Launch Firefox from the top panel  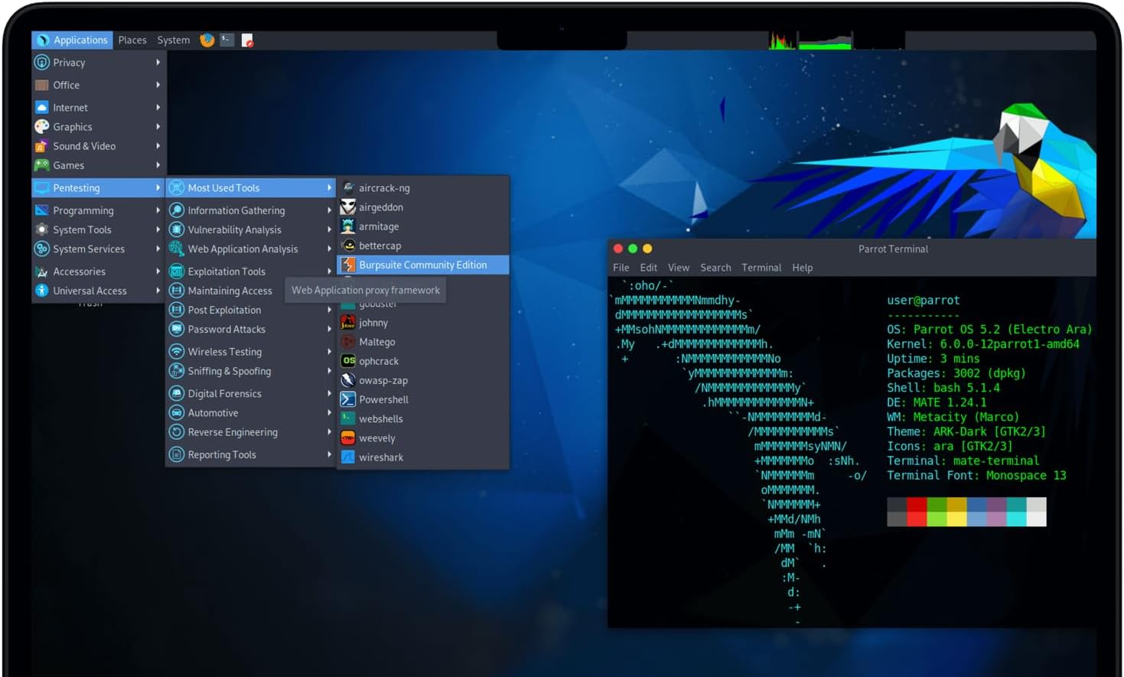click(x=206, y=40)
